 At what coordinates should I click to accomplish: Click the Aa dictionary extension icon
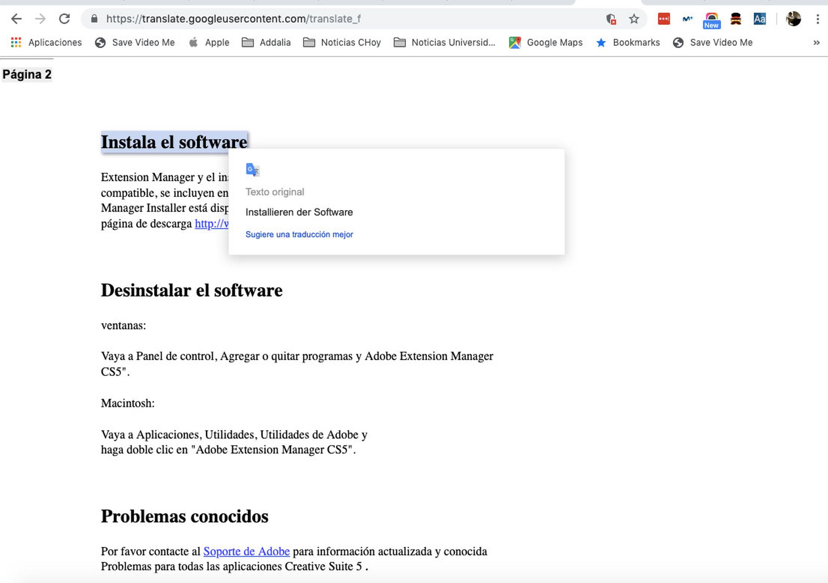point(759,19)
